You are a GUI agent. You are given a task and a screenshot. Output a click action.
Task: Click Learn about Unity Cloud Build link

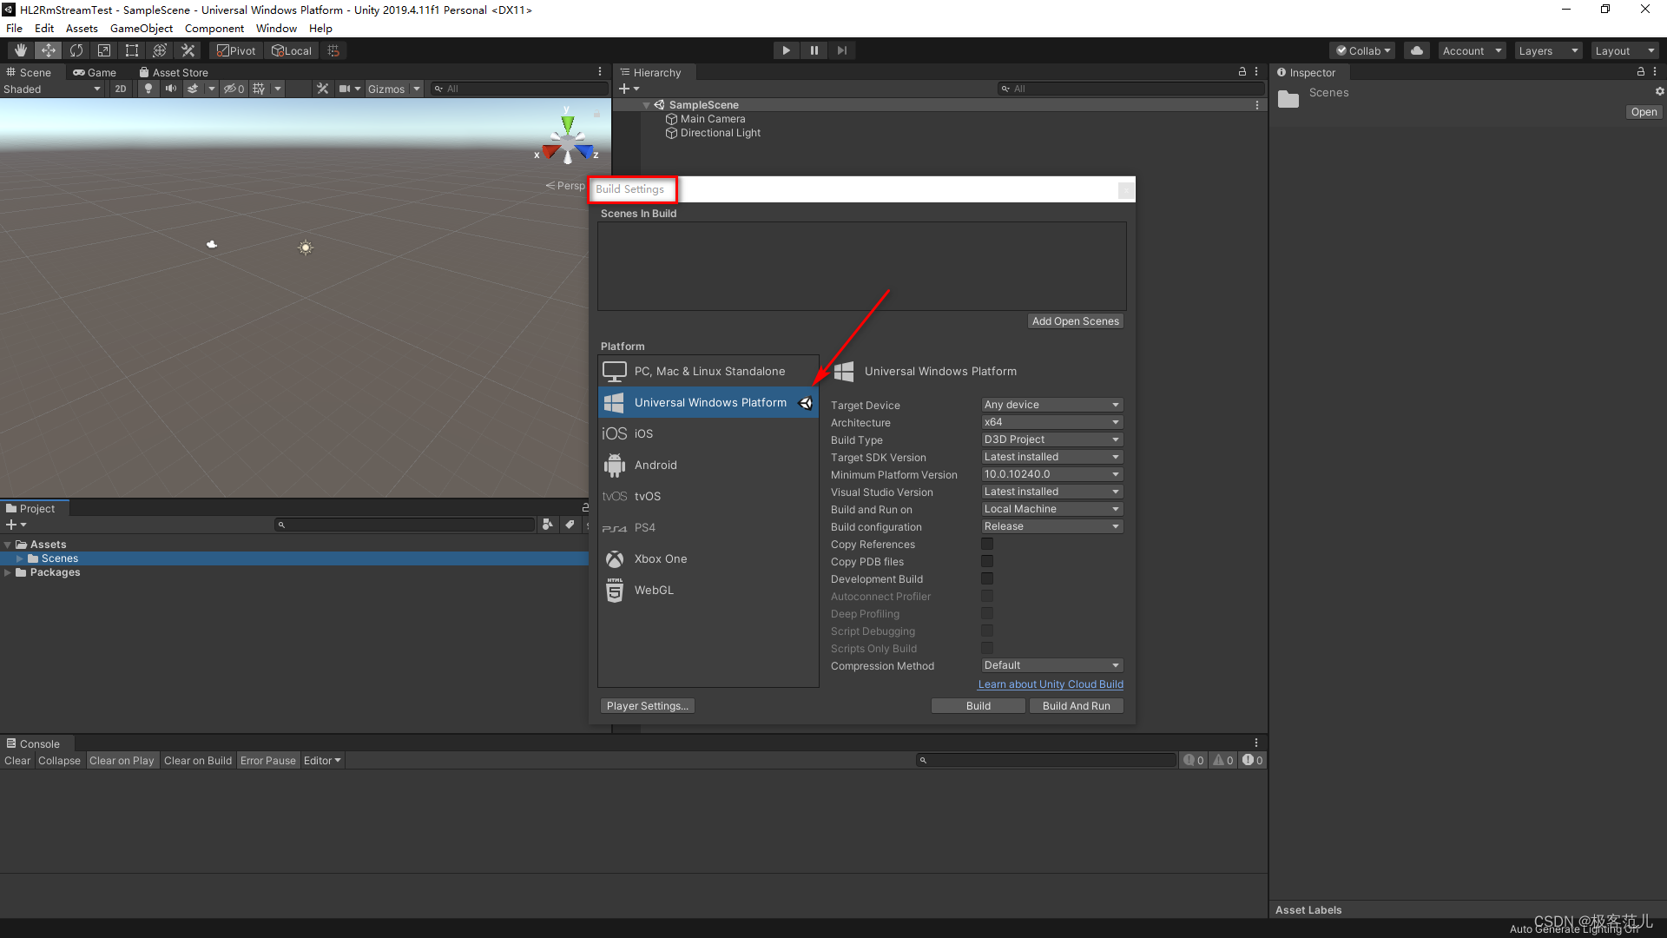coord(1050,684)
